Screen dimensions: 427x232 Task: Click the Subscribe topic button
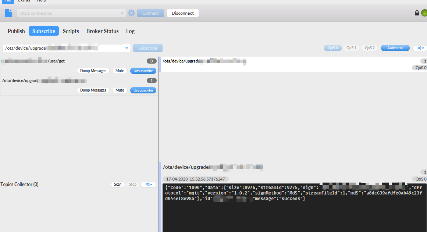click(147, 48)
